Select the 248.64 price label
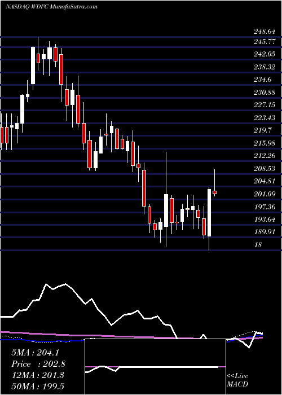The image size is (282, 395). [x=264, y=32]
